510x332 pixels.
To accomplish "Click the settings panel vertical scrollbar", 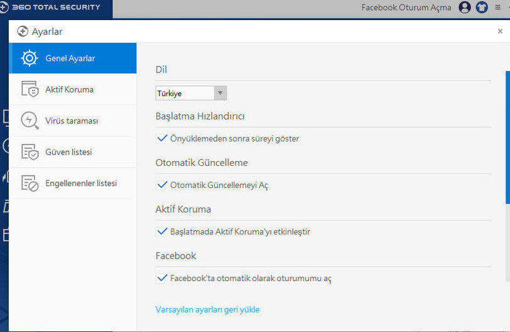I will point(507,138).
